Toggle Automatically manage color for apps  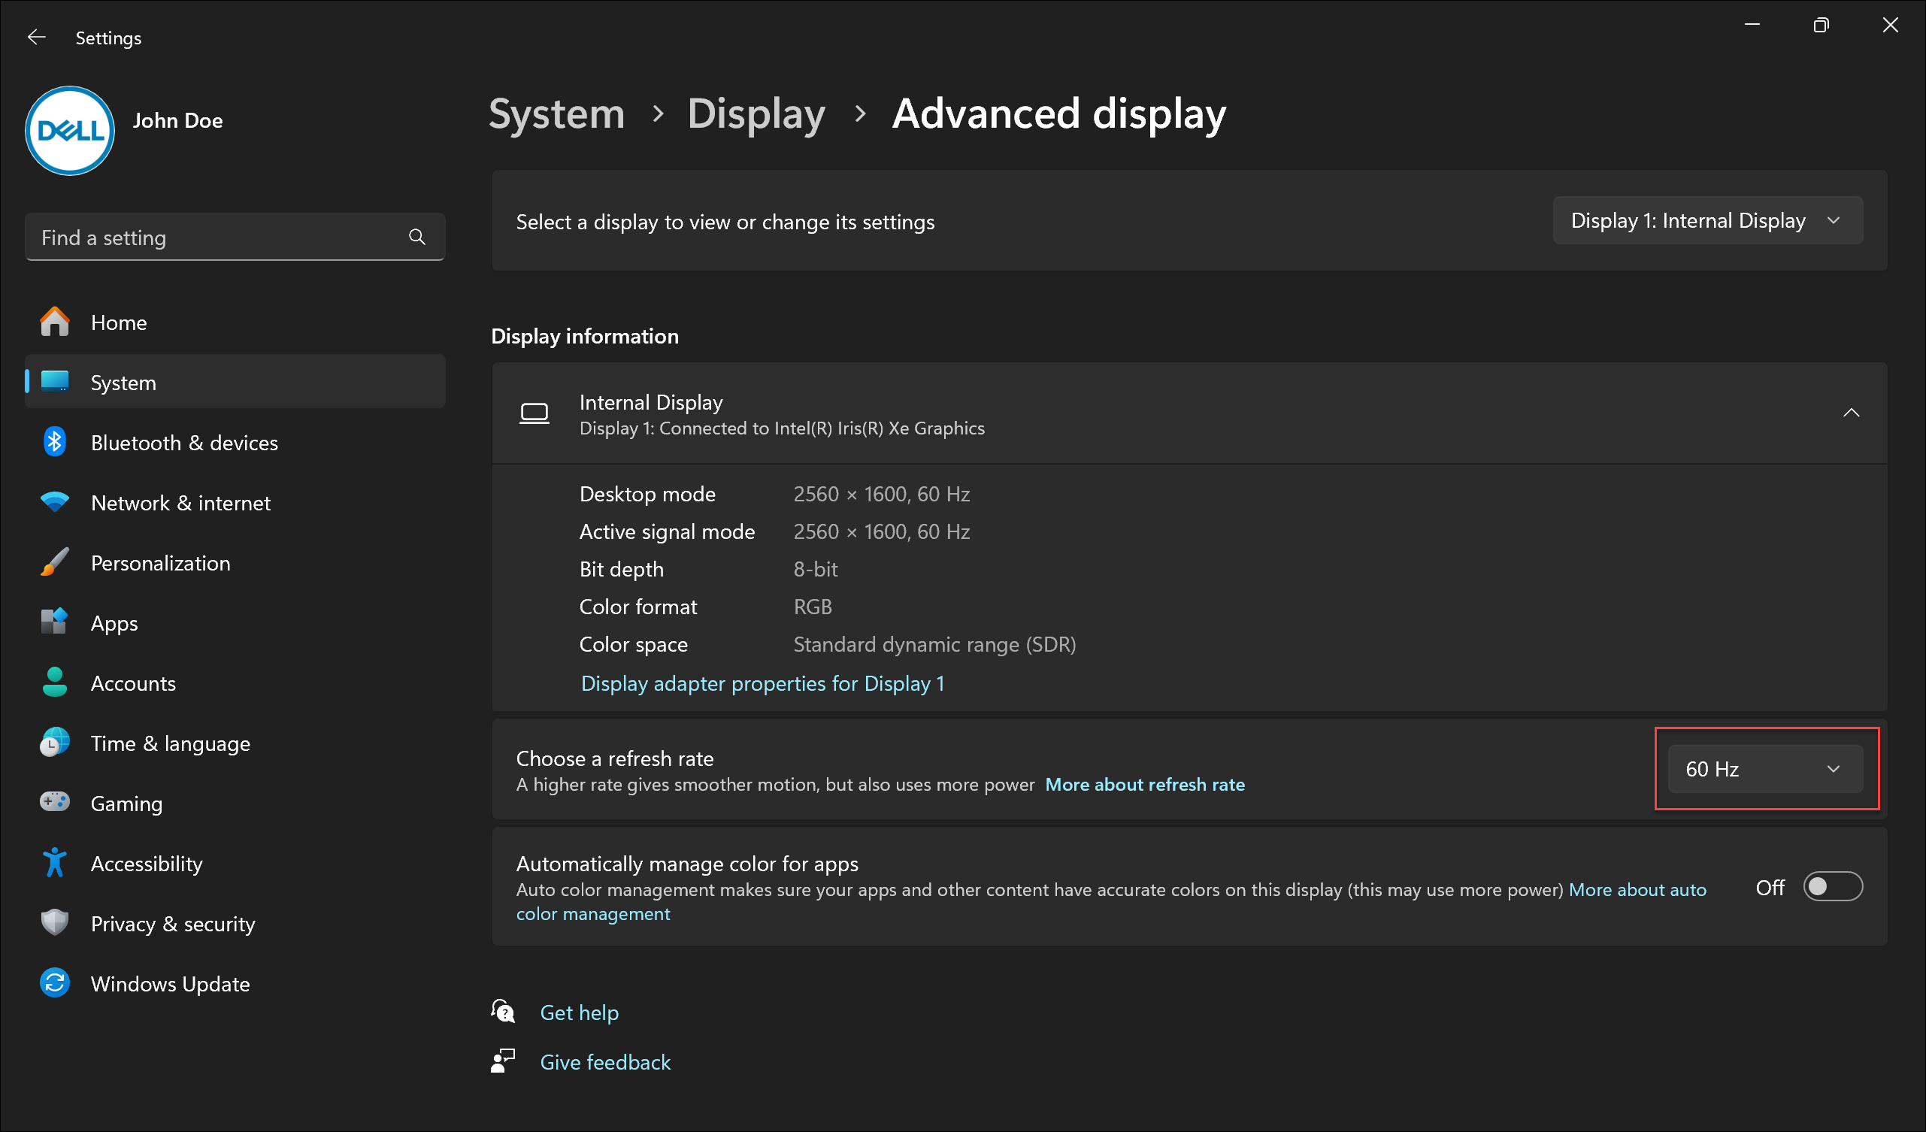pyautogui.click(x=1836, y=888)
